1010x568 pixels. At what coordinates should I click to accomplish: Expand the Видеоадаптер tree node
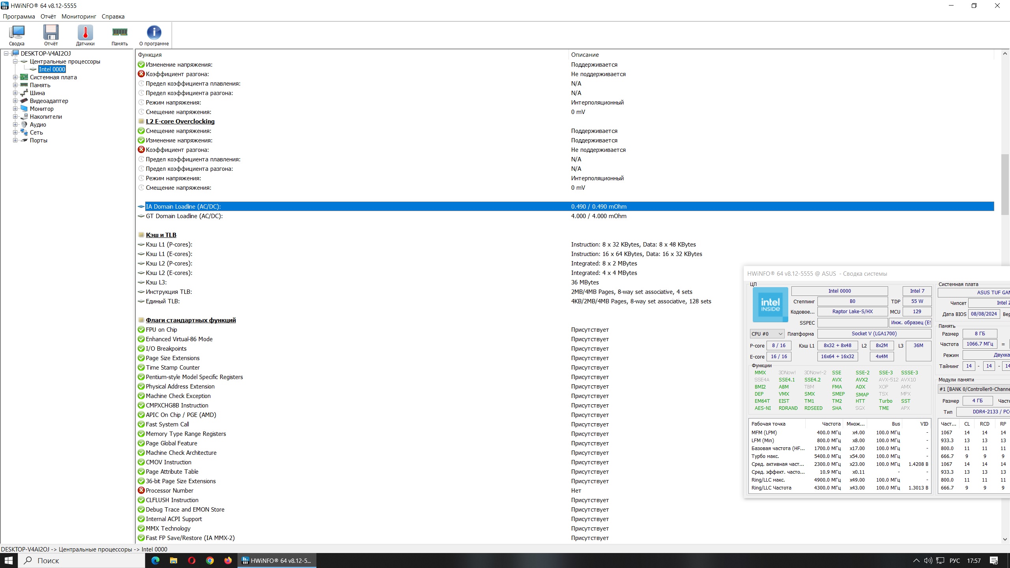coord(15,101)
